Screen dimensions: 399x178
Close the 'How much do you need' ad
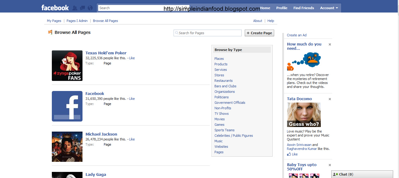click(x=330, y=45)
